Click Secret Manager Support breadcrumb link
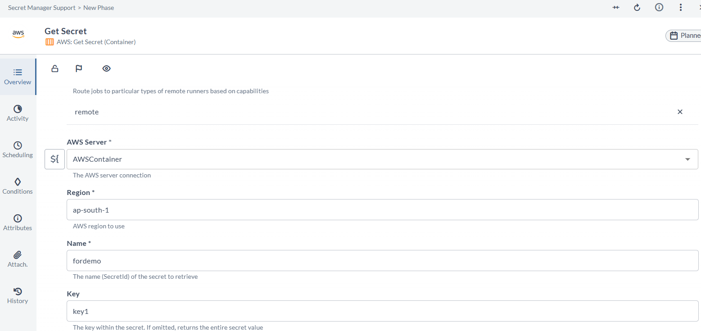Image resolution: width=701 pixels, height=331 pixels. (41, 8)
